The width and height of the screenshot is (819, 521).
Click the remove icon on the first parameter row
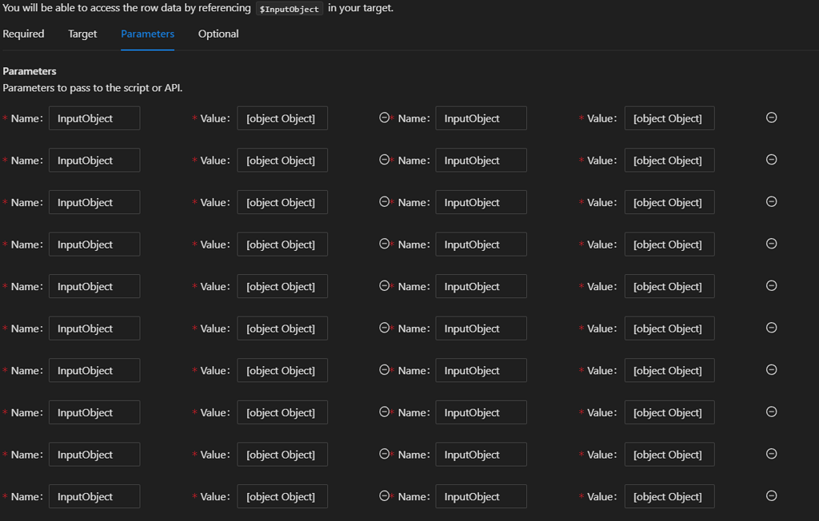coord(385,117)
